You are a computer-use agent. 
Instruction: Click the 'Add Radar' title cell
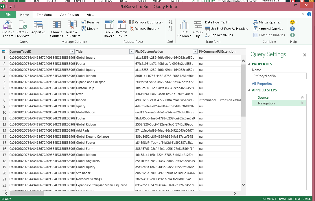click(105, 130)
